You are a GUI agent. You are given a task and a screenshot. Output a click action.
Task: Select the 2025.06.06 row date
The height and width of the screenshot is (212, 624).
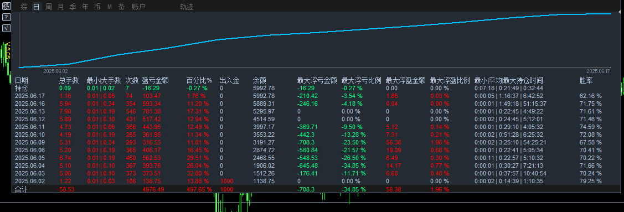[30, 150]
